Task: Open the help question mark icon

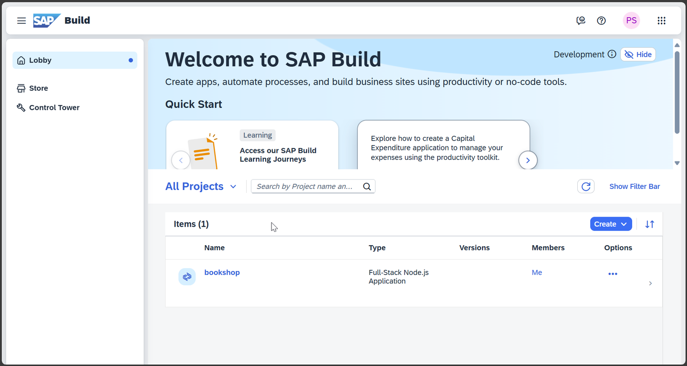Action: (x=601, y=21)
